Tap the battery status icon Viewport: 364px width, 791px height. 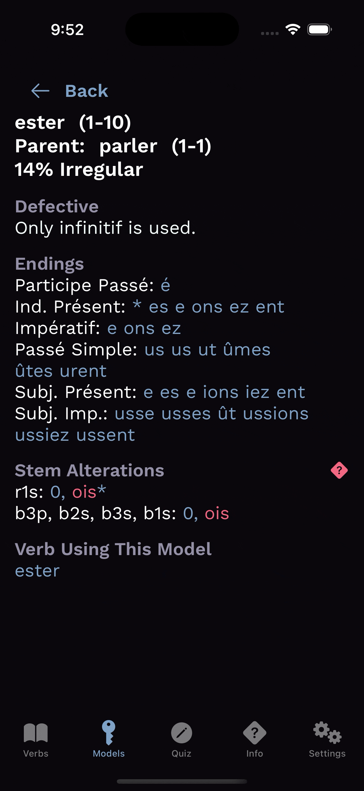319,30
